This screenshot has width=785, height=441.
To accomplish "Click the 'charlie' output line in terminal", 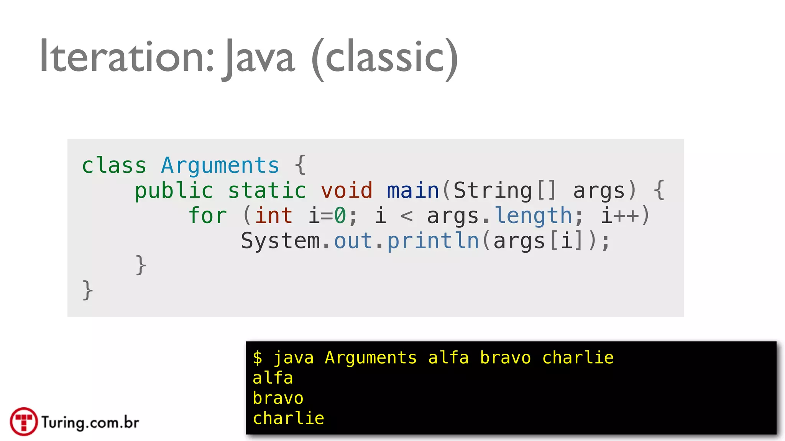I will [x=288, y=418].
